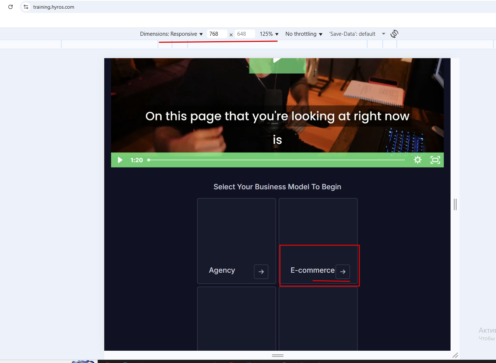Viewport: 496px width, 363px height.
Task: Select the Agency business model card
Action: click(237, 241)
